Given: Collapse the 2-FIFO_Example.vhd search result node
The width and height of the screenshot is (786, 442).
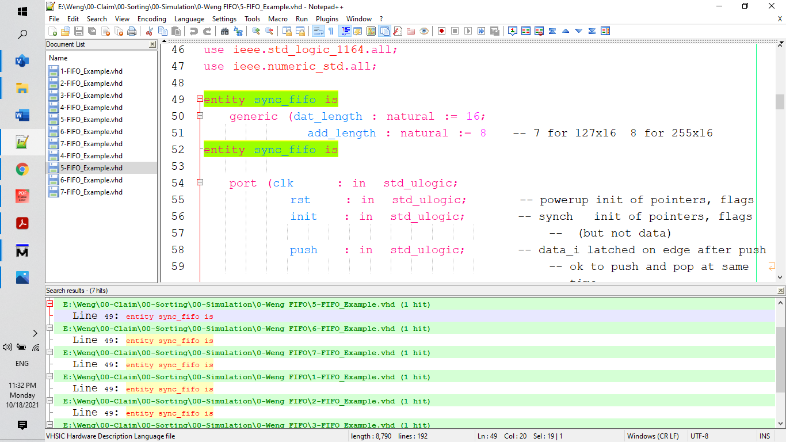Looking at the screenshot, I should (x=50, y=401).
